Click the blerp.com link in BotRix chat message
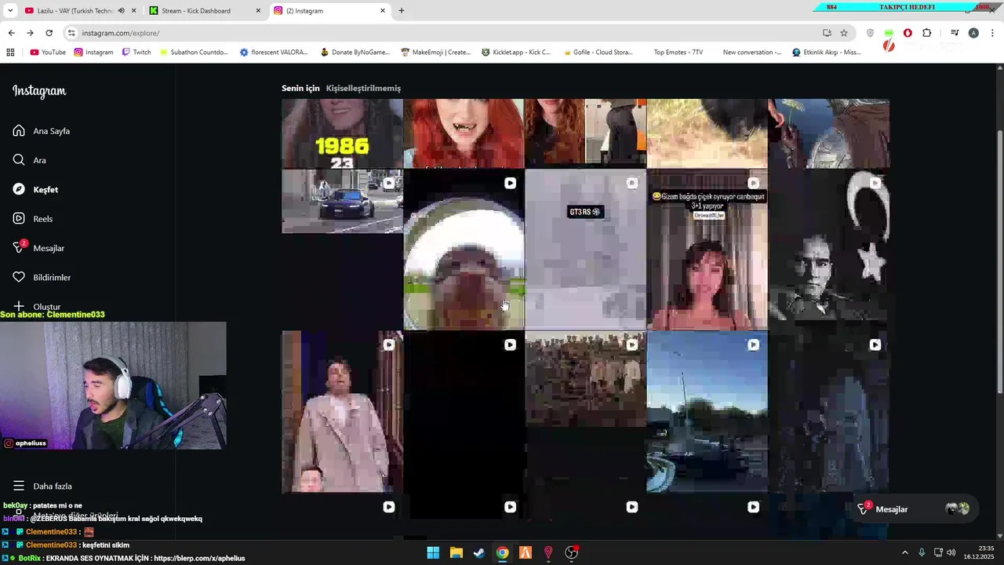Viewport: 1004px width, 565px height. [x=199, y=558]
